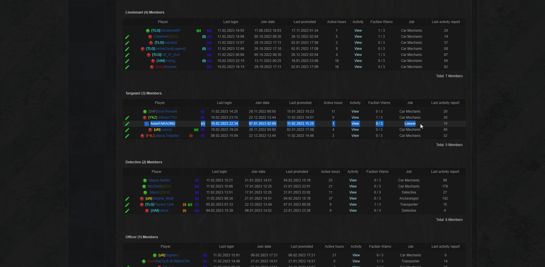Click green status dot of [S4F]Grati.RomaN
This screenshot has height=267, width=545.
coord(145,112)
